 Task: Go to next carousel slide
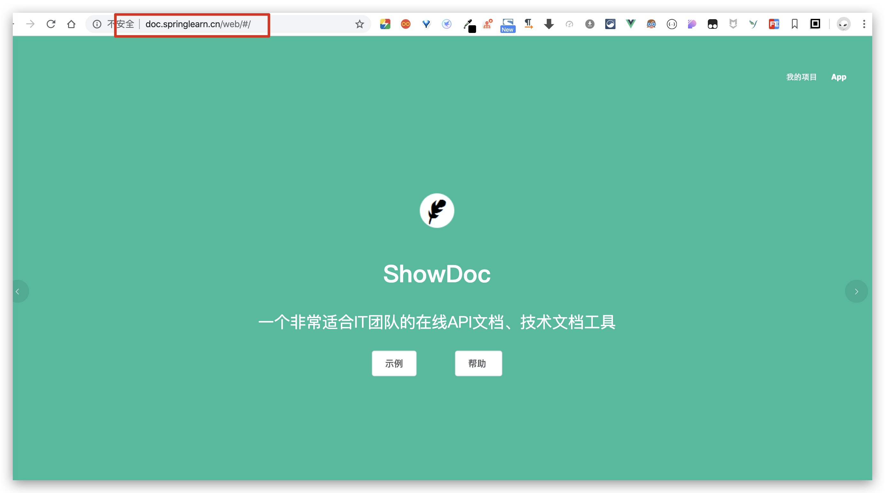pyautogui.click(x=856, y=291)
